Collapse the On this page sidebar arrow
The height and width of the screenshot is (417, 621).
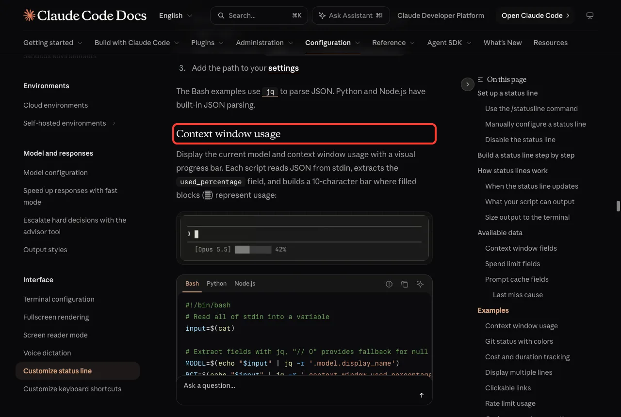point(467,84)
